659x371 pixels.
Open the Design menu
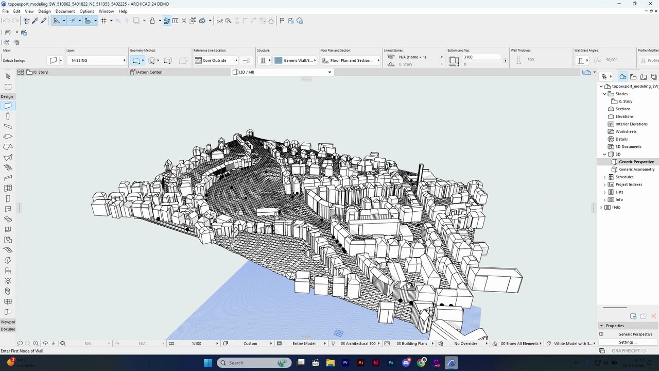coord(44,11)
